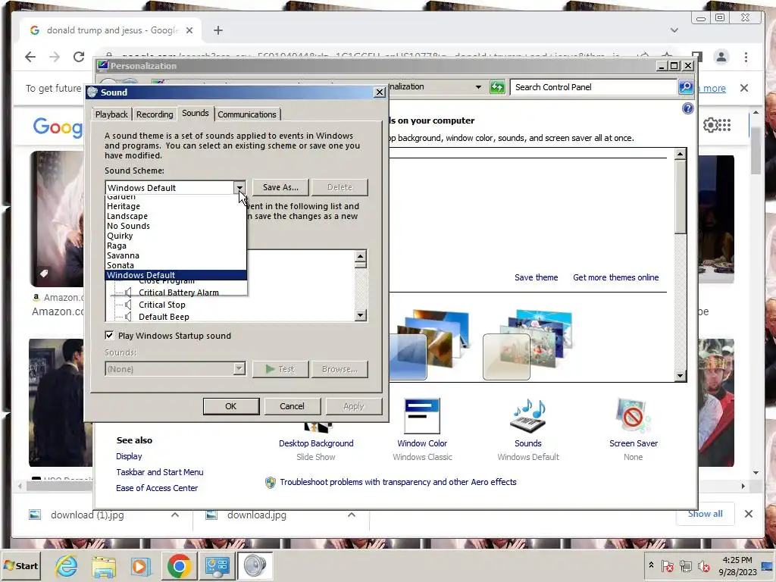776x582 pixels.
Task: Click OK in Sound dialog
Action: click(231, 406)
